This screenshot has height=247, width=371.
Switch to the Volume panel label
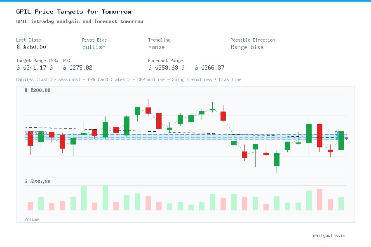pos(32,219)
